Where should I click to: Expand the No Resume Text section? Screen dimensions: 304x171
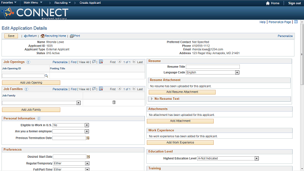(x=152, y=99)
